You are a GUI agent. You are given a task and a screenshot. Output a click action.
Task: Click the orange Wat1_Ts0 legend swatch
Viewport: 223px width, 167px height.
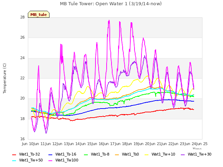point(117,154)
